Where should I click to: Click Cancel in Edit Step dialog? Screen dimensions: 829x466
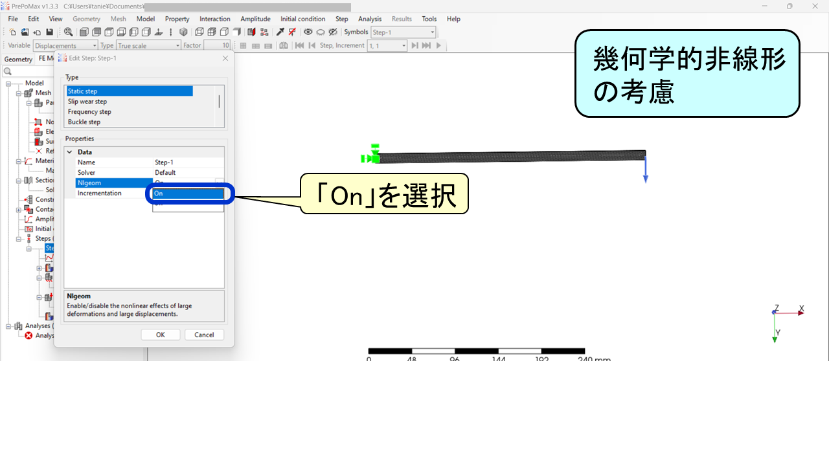[204, 335]
